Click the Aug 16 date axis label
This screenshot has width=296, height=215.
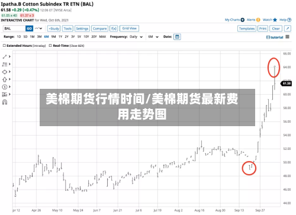tap(200, 210)
